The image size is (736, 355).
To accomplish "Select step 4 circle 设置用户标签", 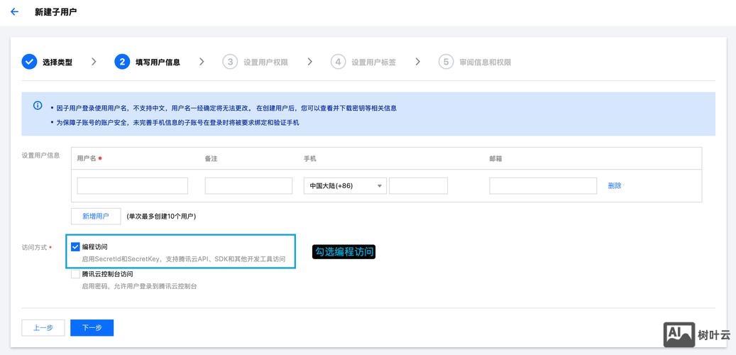I will point(338,62).
